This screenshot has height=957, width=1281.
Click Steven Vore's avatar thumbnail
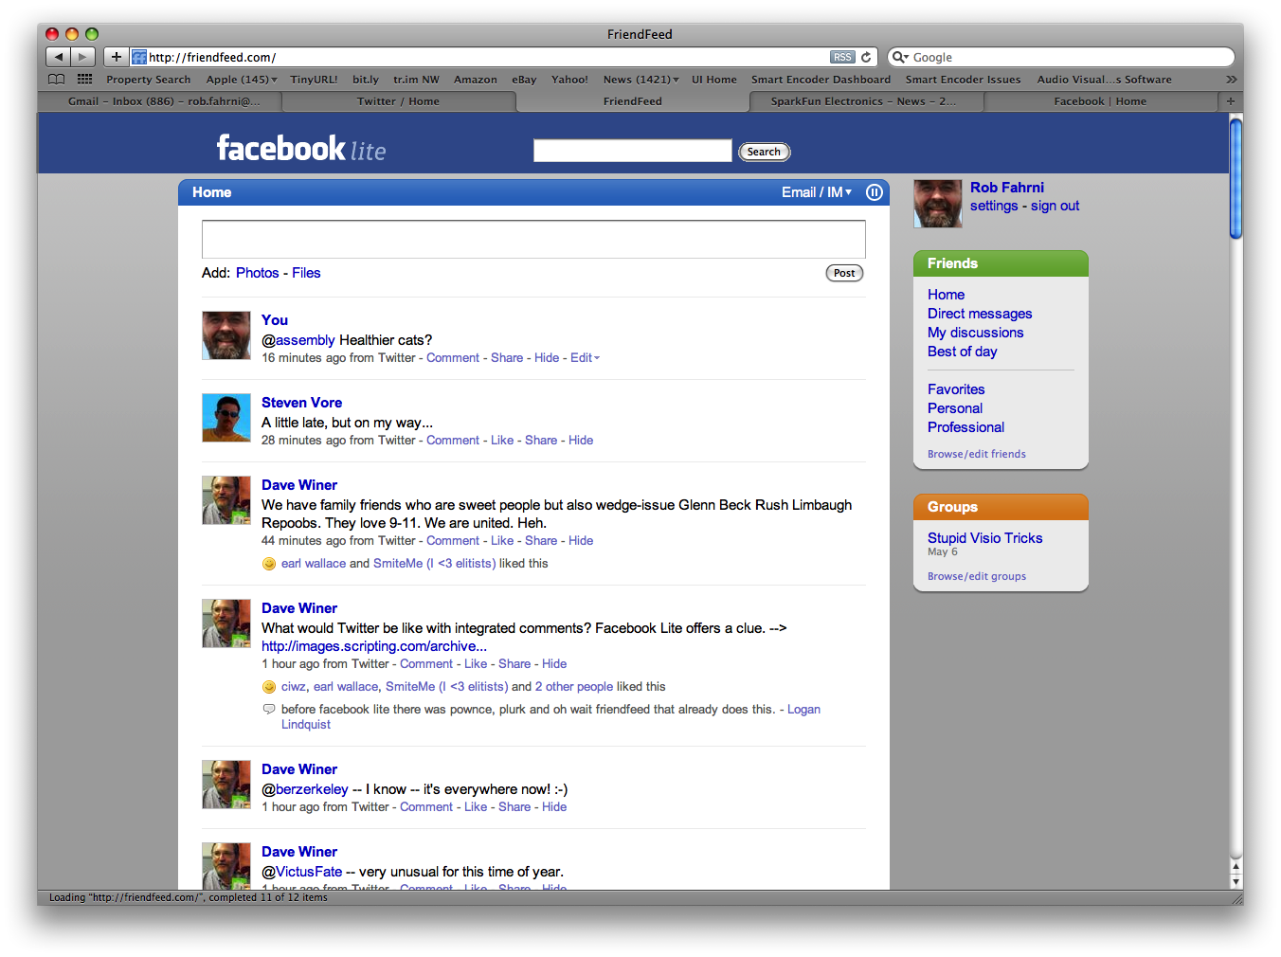[226, 418]
